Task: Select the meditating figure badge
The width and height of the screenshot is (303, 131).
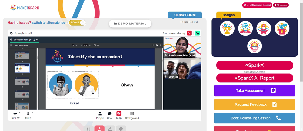Action: [264, 28]
